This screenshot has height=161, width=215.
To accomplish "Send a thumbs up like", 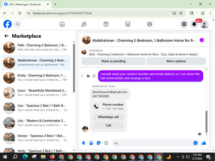I will click(204, 143).
